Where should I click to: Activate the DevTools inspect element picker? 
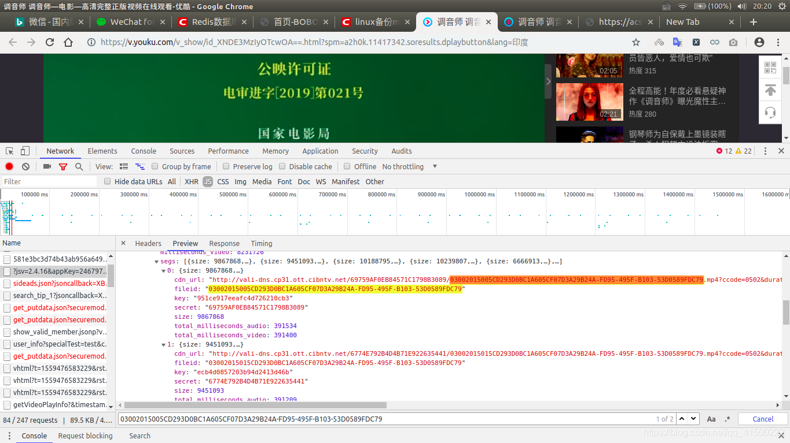(10, 151)
